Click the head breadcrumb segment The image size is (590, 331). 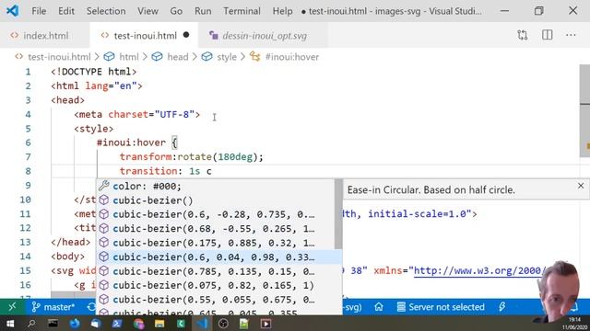coord(178,57)
